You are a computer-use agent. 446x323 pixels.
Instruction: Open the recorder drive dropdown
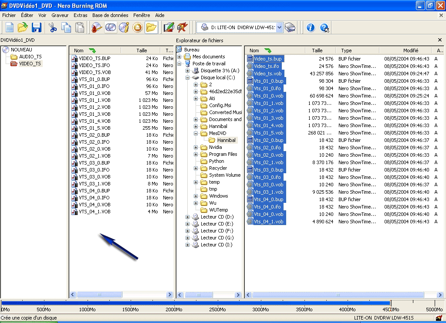pyautogui.click(x=279, y=27)
